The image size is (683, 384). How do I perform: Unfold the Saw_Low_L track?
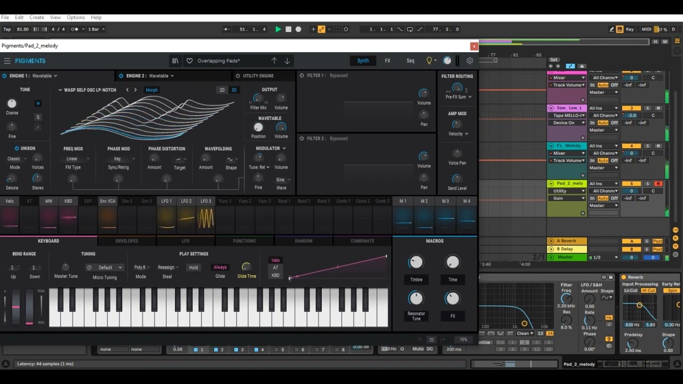551,108
